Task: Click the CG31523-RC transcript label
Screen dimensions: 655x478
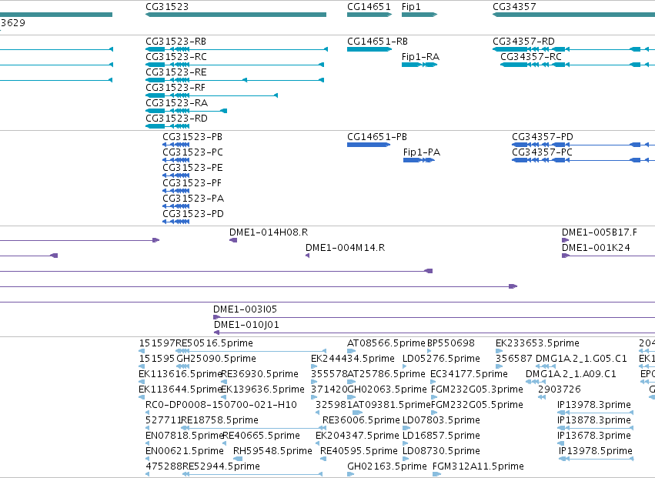Action: tap(175, 57)
